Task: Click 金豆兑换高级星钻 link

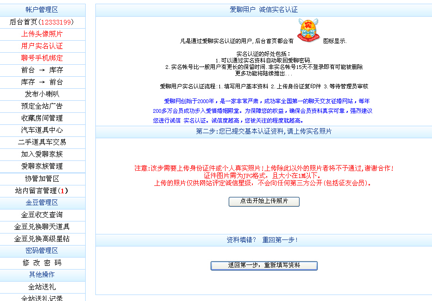Action: pos(42,239)
